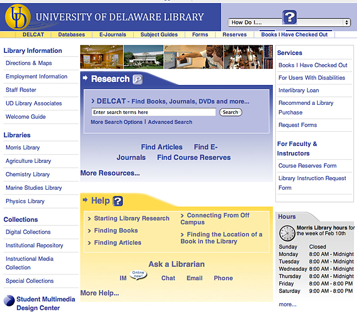Go to the Subject Guides tab

(159, 35)
